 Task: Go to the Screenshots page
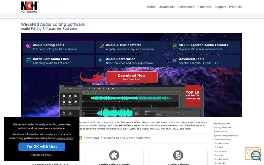click(x=186, y=7)
